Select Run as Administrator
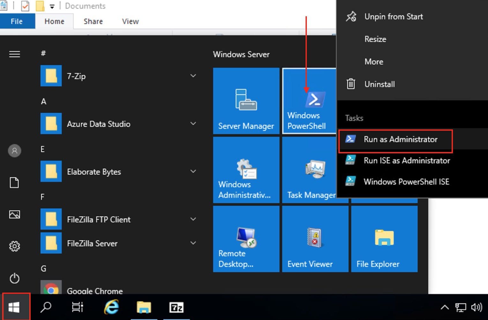Image resolution: width=488 pixels, height=320 pixels. (400, 139)
